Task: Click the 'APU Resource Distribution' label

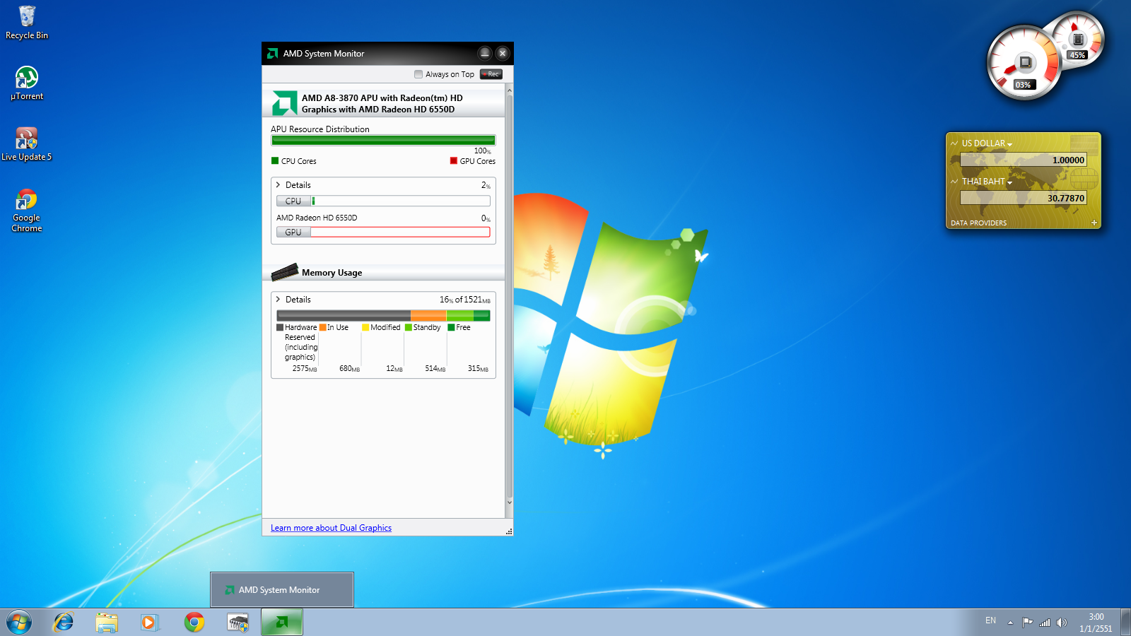Action: [320, 129]
